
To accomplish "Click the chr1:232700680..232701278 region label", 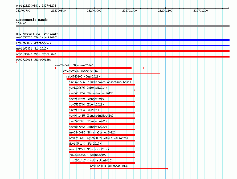I will click(x=36, y=6).
